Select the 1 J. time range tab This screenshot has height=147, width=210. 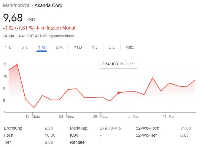(95, 47)
